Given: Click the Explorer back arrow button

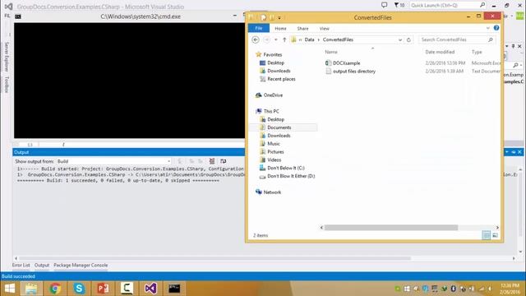Looking at the screenshot, I should pyautogui.click(x=256, y=39).
